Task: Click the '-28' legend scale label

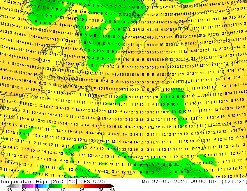Action: click(8, 189)
